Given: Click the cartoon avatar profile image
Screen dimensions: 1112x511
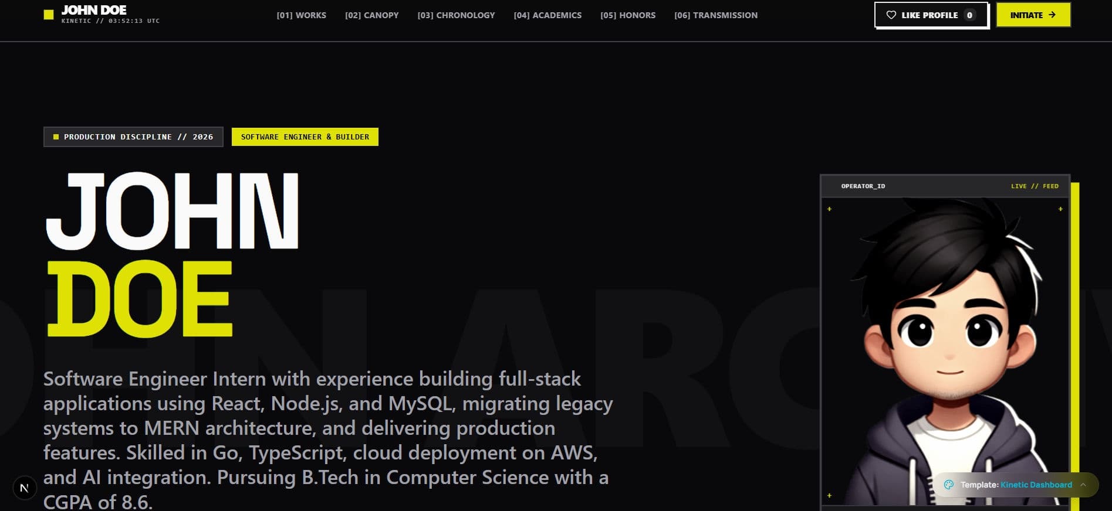Looking at the screenshot, I should (945, 352).
